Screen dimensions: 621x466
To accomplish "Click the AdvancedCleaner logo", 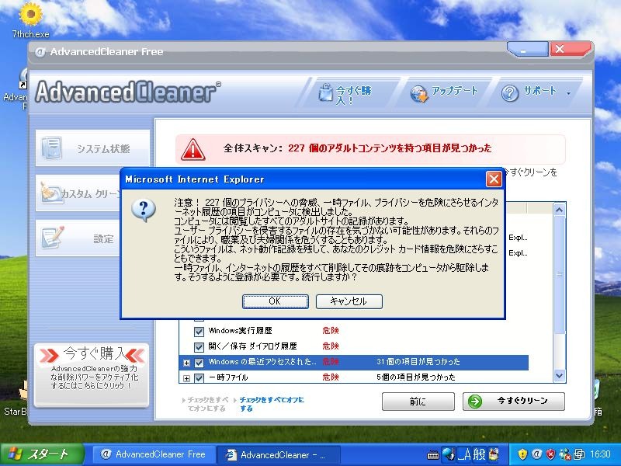I will coord(127,92).
